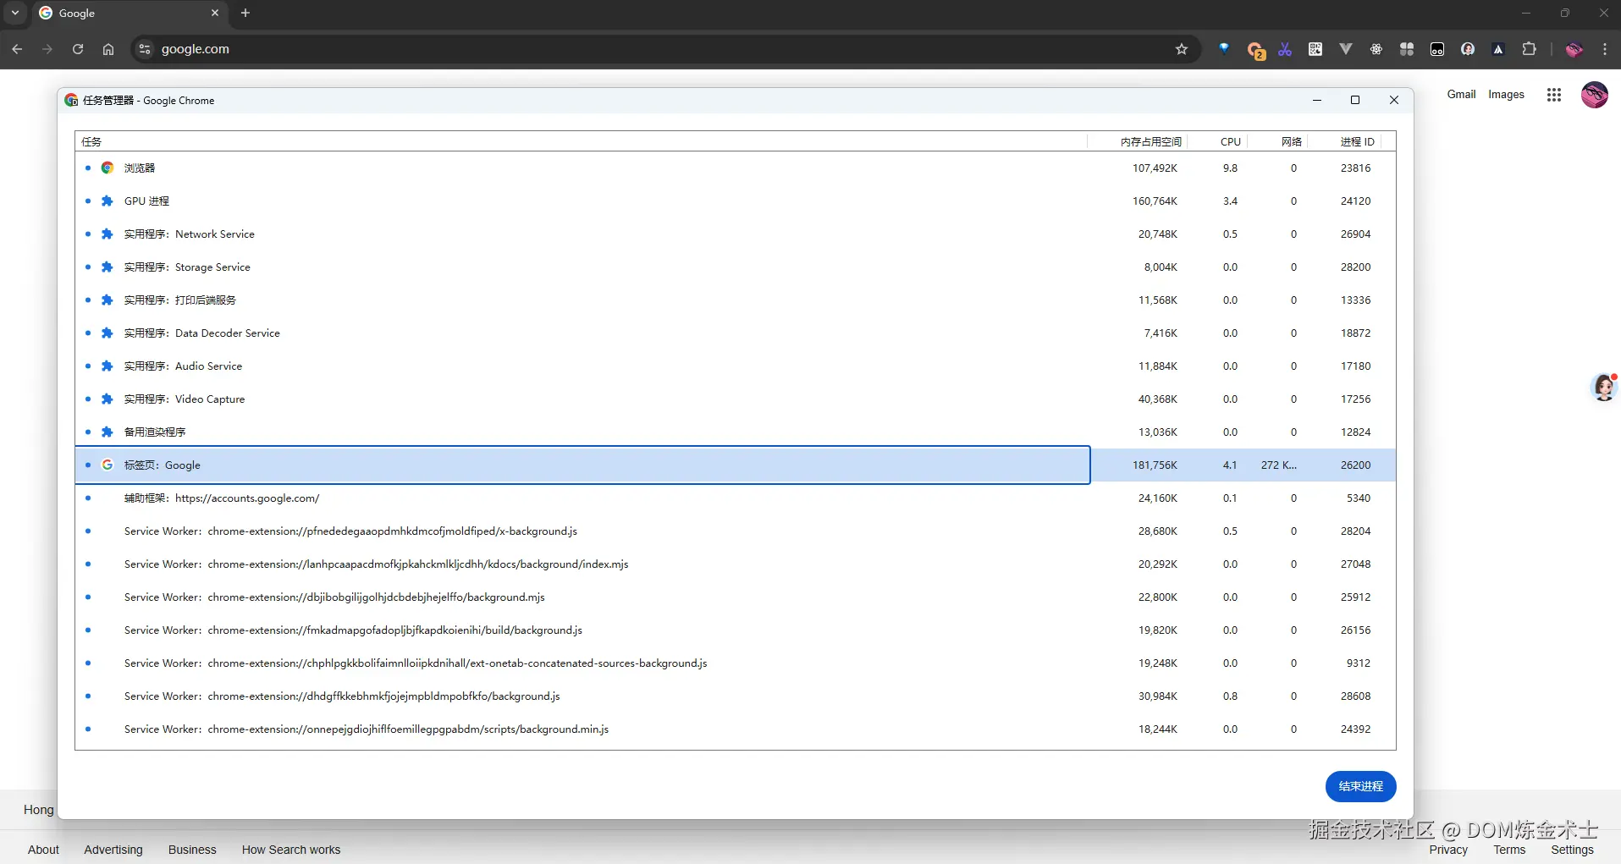This screenshot has height=864, width=1621.
Task: Open the blue diamond extension
Action: pos(1224,49)
